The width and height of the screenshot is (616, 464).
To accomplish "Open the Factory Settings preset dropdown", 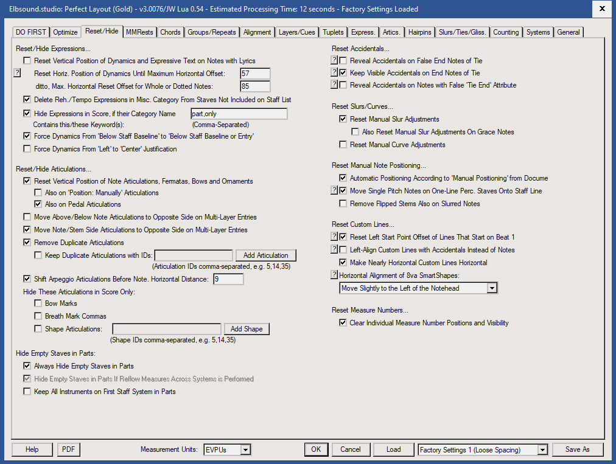I will tap(542, 449).
